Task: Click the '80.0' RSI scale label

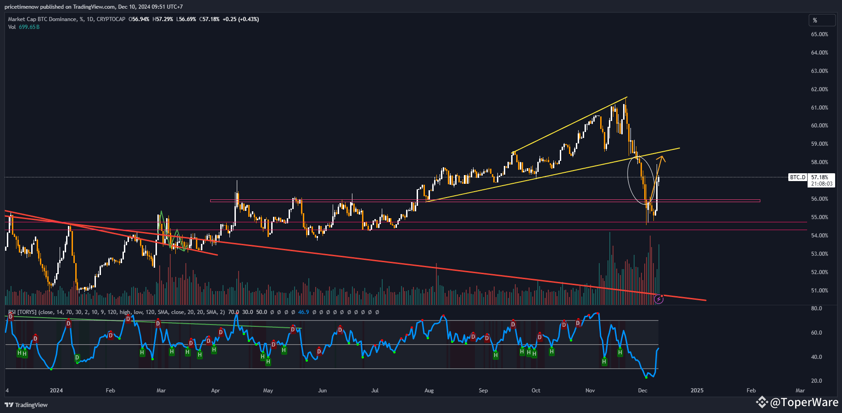Action: tap(816, 308)
